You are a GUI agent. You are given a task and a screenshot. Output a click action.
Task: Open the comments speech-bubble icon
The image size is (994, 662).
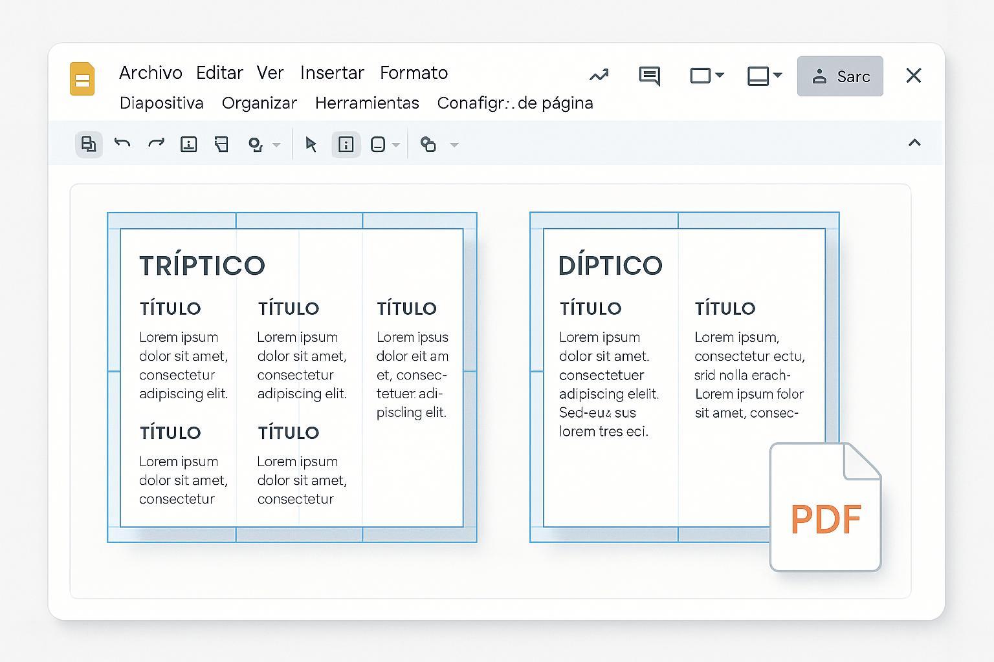pyautogui.click(x=649, y=76)
